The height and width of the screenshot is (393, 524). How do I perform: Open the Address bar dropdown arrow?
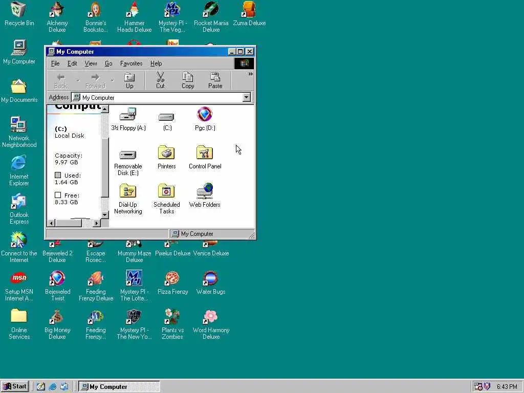click(x=246, y=97)
